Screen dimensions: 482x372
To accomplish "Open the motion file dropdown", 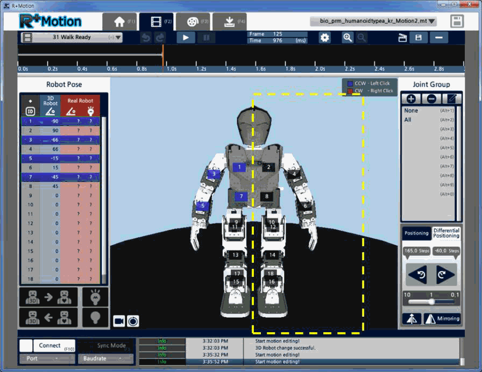I will tap(373, 21).
